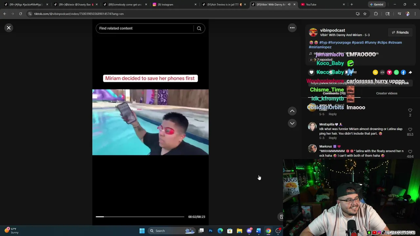This screenshot has height=236, width=420.
Task: Go to next video with down chevron
Action: (292, 123)
